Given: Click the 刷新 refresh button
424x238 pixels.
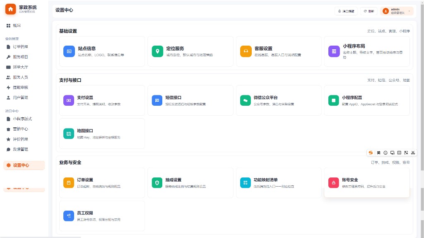Looking at the screenshot, I should click(x=369, y=11).
